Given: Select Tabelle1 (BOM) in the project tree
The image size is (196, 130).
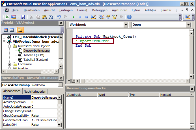Looking at the screenshot, I should coord(34,55).
